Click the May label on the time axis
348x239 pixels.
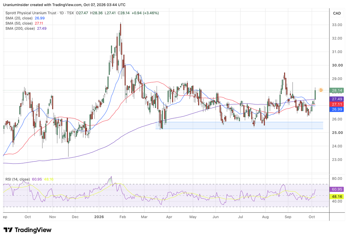coord(193,217)
